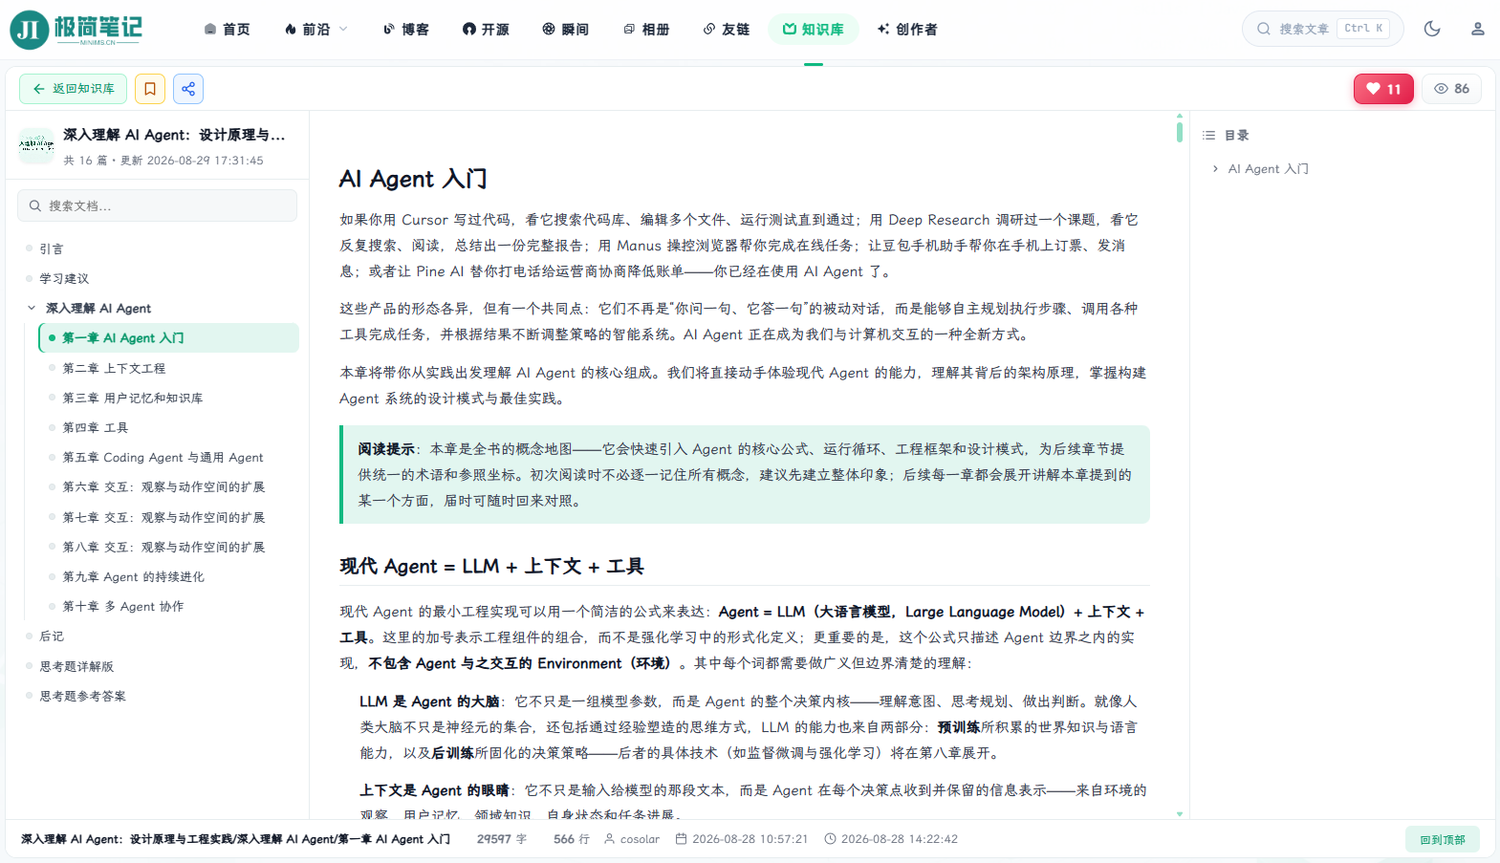Click the 现代 Agent = LLM + 上下文 + 工具 heading
This screenshot has height=863, width=1500.
[491, 566]
